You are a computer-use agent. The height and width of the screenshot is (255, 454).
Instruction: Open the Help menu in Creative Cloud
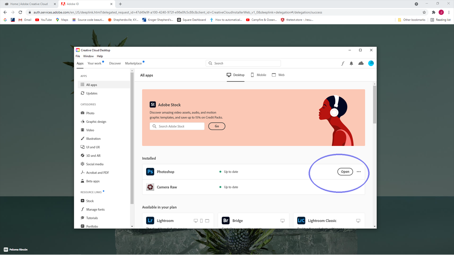(100, 56)
